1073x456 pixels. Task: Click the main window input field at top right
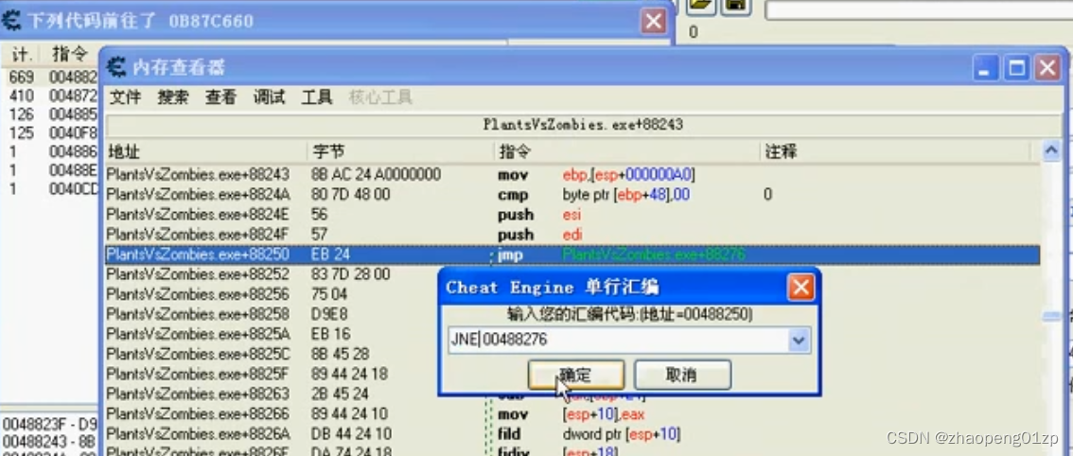(x=919, y=9)
